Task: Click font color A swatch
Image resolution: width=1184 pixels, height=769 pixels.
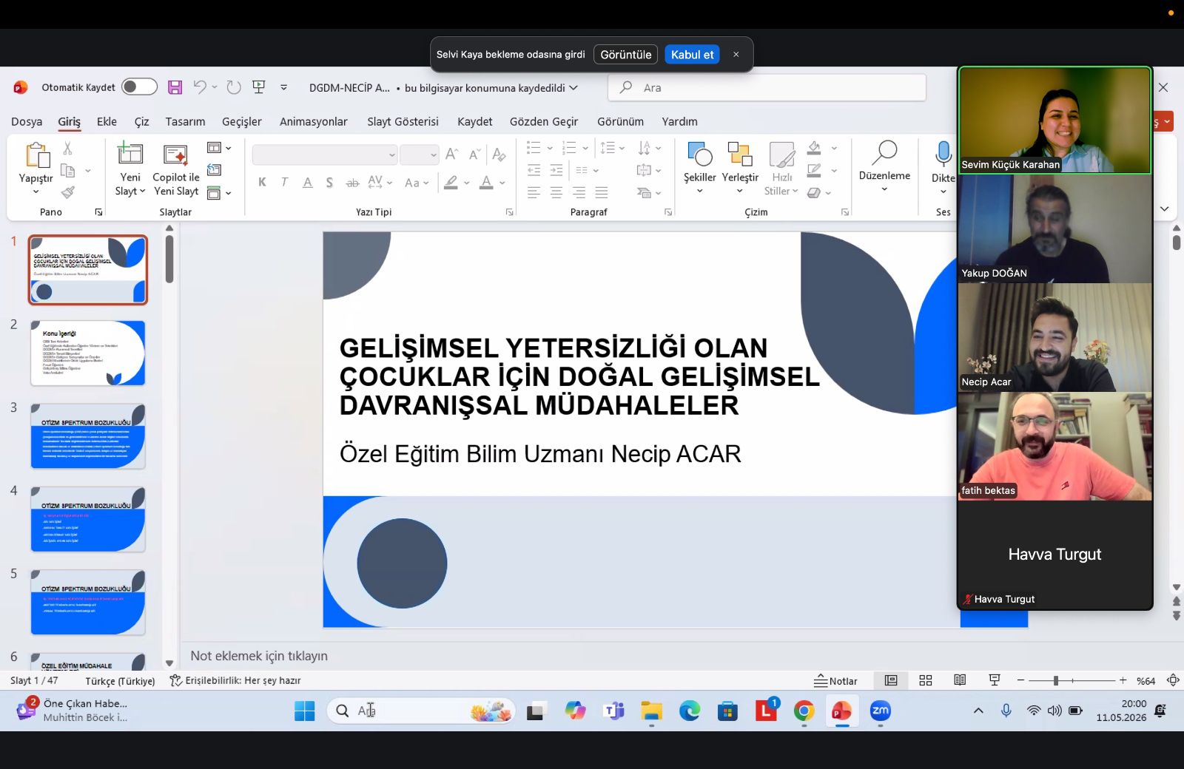Action: [x=486, y=183]
